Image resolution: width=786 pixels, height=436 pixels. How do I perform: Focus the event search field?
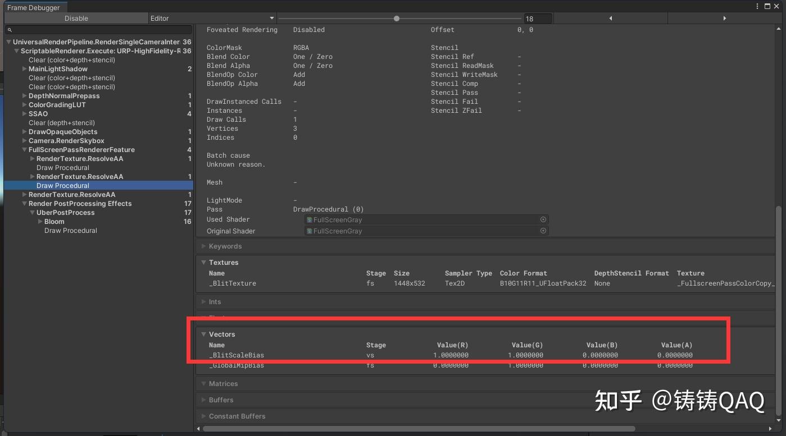pos(98,29)
